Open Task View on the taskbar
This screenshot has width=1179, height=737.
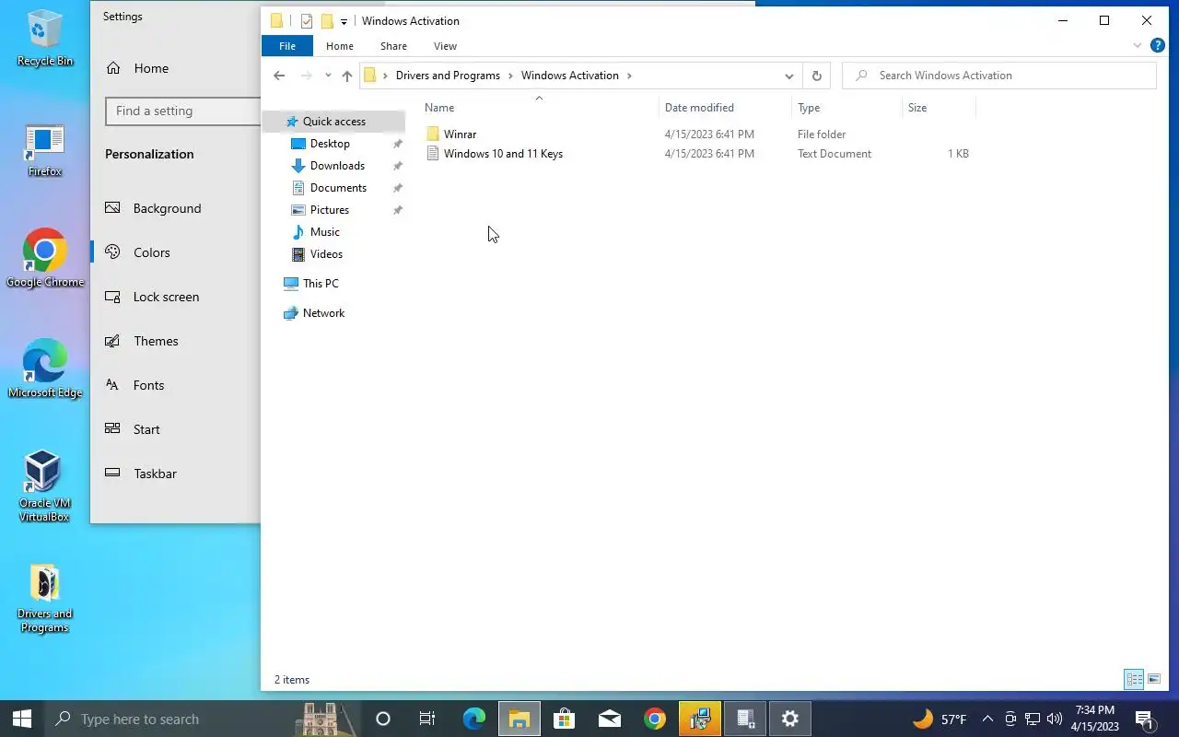[x=427, y=719]
